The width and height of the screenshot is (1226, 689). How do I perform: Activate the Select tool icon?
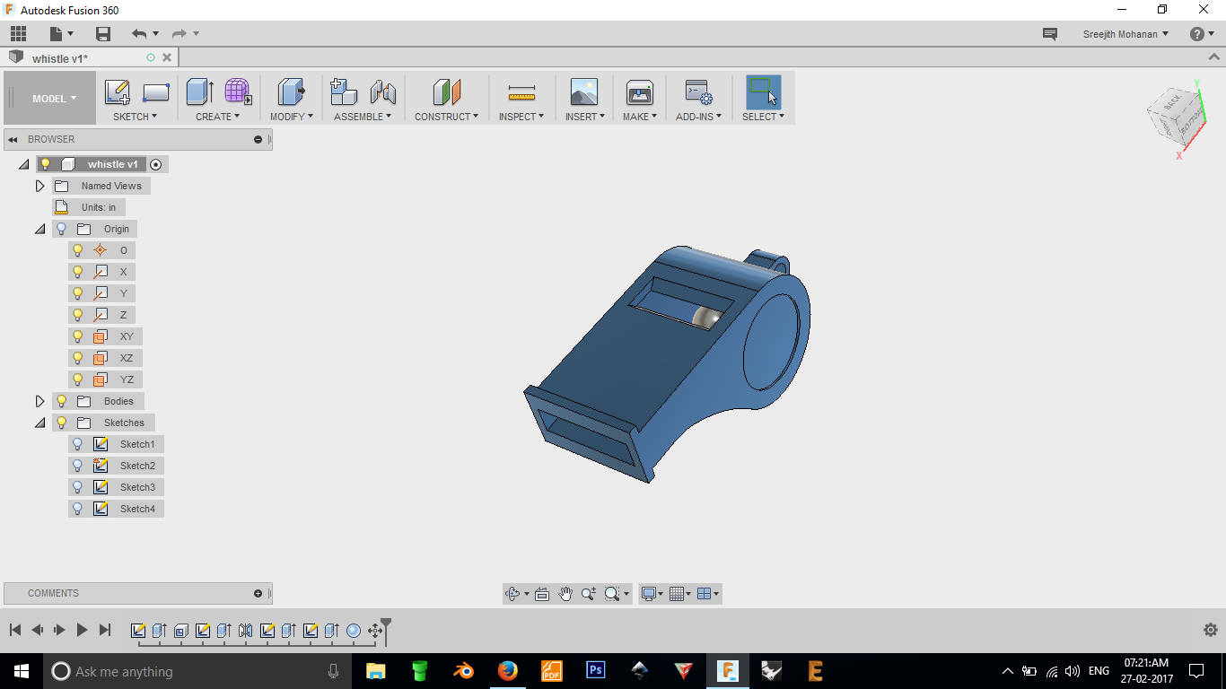pyautogui.click(x=764, y=92)
